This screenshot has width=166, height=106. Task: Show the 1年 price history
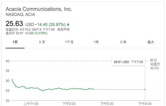(x=96, y=42)
